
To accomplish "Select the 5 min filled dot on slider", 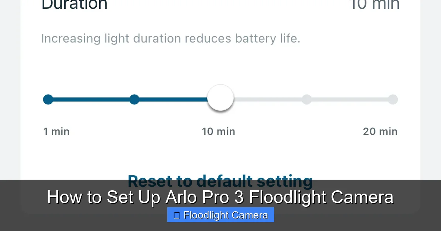I will tap(134, 99).
